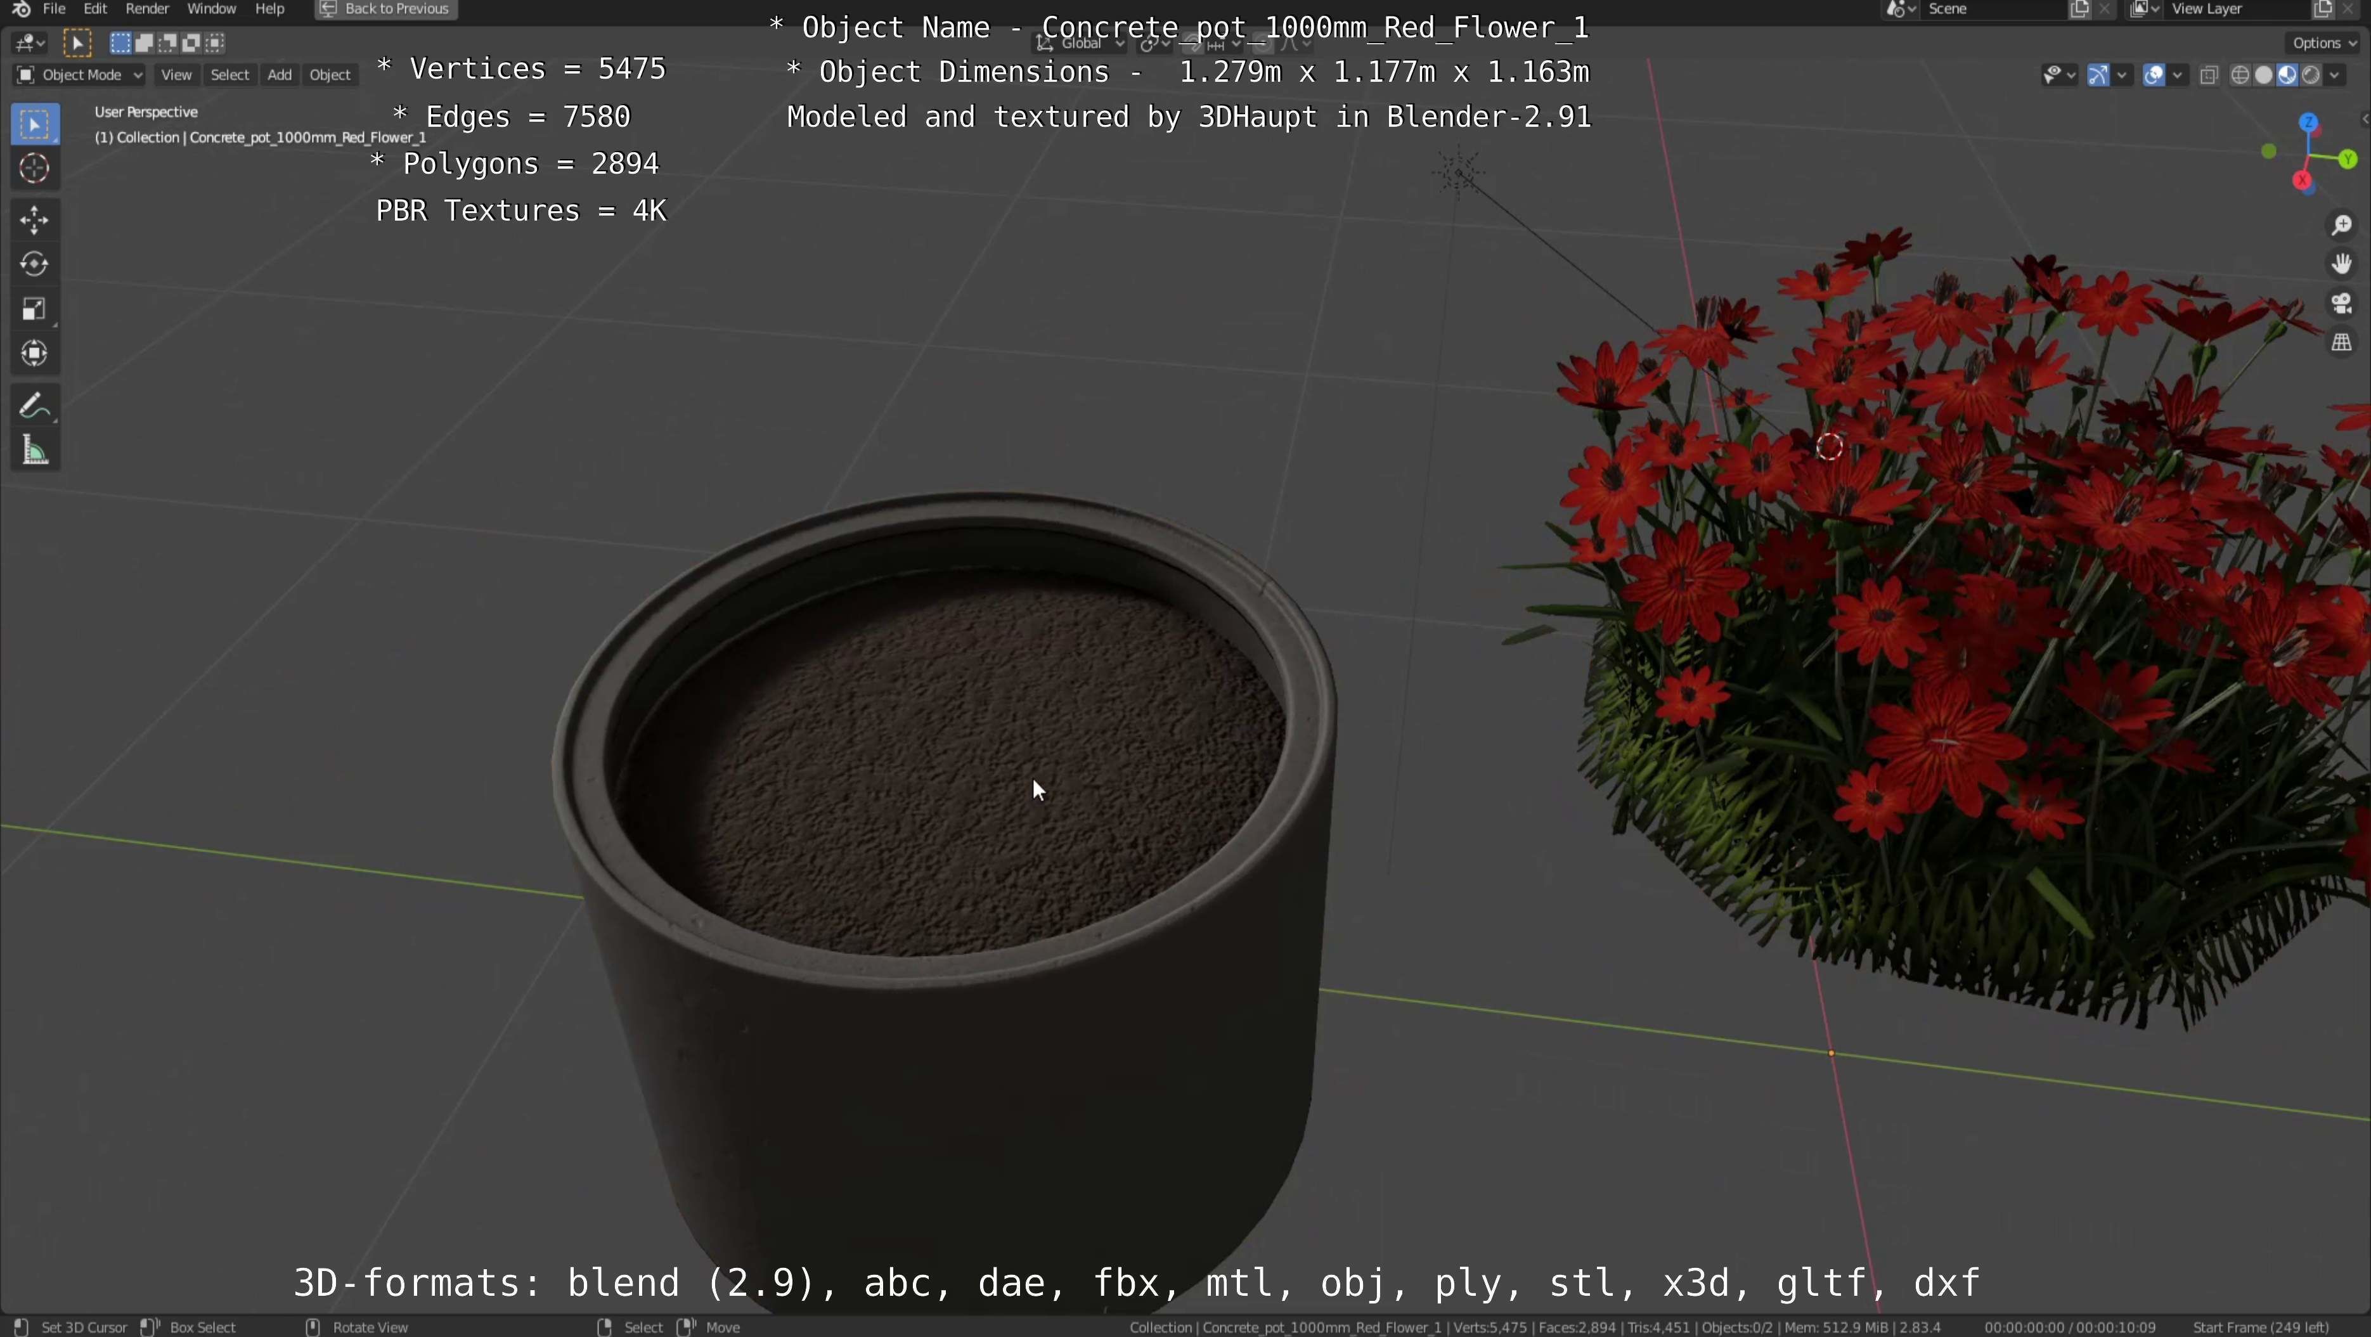Screen dimensions: 2371x1337
Task: Open the Help menu
Action: [x=269, y=10]
